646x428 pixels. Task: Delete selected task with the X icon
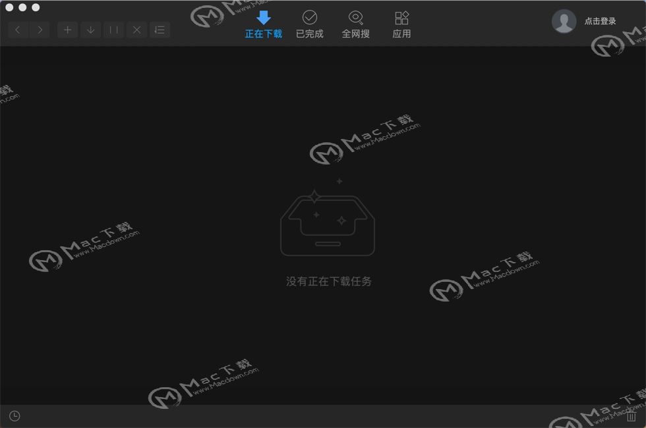pyautogui.click(x=136, y=30)
